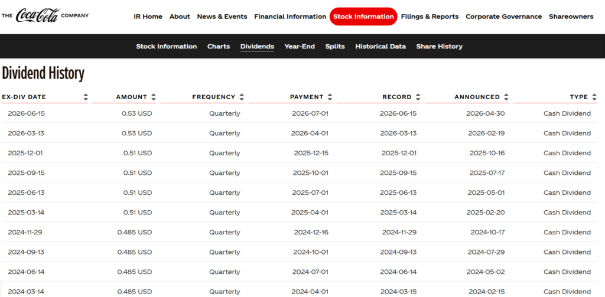Click announced date 2025-10-16
The height and width of the screenshot is (297, 605).
[487, 153]
